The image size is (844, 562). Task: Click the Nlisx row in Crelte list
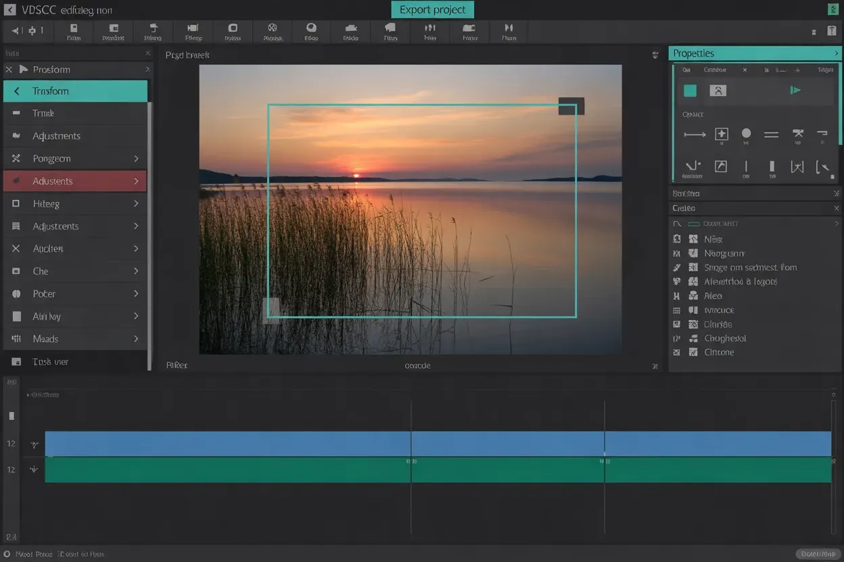(755, 239)
